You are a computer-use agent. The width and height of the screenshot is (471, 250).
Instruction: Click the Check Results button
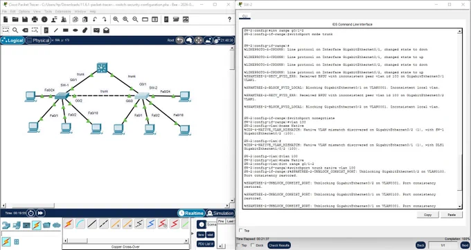[x=279, y=245]
